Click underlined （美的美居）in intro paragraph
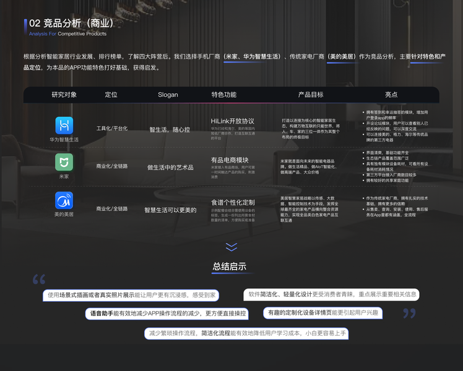 point(342,56)
